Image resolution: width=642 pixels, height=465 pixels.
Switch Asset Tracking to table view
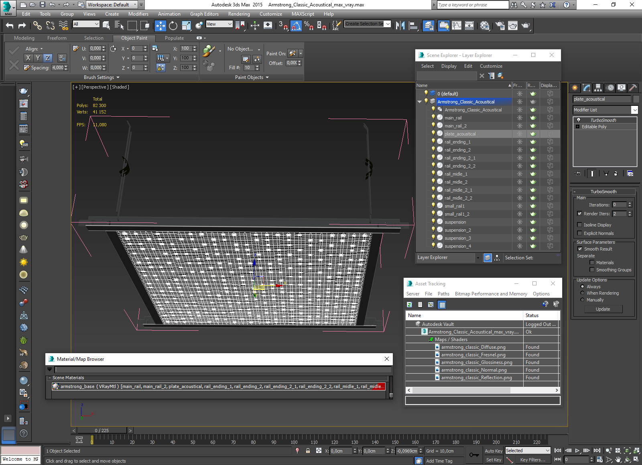pyautogui.click(x=442, y=305)
